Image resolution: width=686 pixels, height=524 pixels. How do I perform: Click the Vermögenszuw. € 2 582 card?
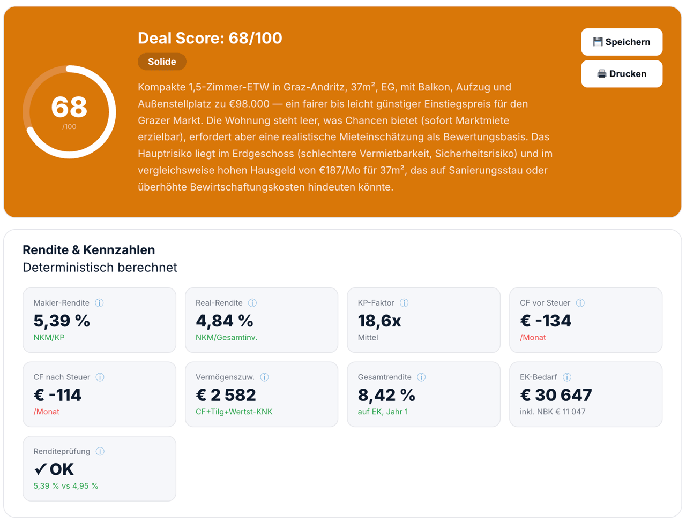(262, 394)
